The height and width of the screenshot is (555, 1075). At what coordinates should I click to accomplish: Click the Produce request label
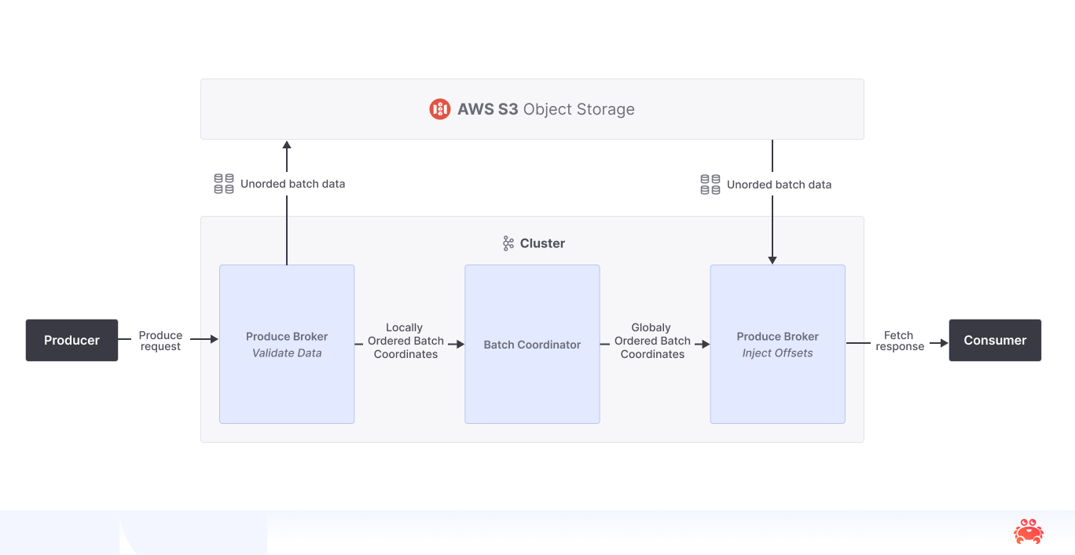click(160, 341)
